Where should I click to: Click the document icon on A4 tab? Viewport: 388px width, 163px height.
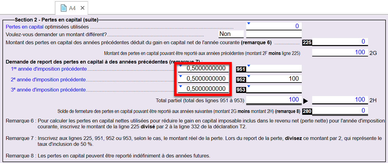click(x=64, y=8)
